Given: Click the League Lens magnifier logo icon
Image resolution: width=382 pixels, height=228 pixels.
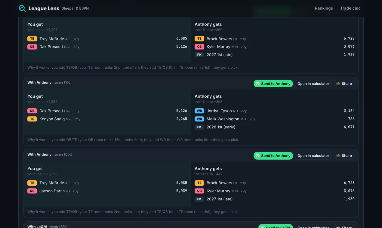Looking at the screenshot, I should click(22, 8).
